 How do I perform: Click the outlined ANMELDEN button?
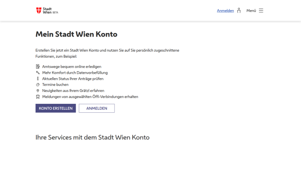click(x=97, y=108)
